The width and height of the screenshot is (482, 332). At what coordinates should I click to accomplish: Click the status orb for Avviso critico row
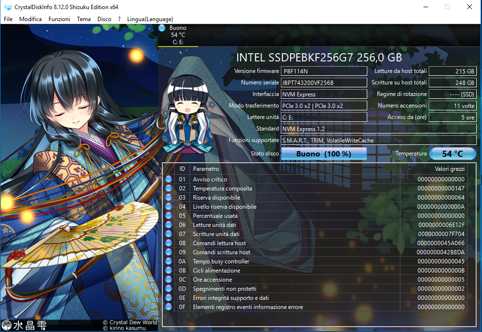point(169,179)
